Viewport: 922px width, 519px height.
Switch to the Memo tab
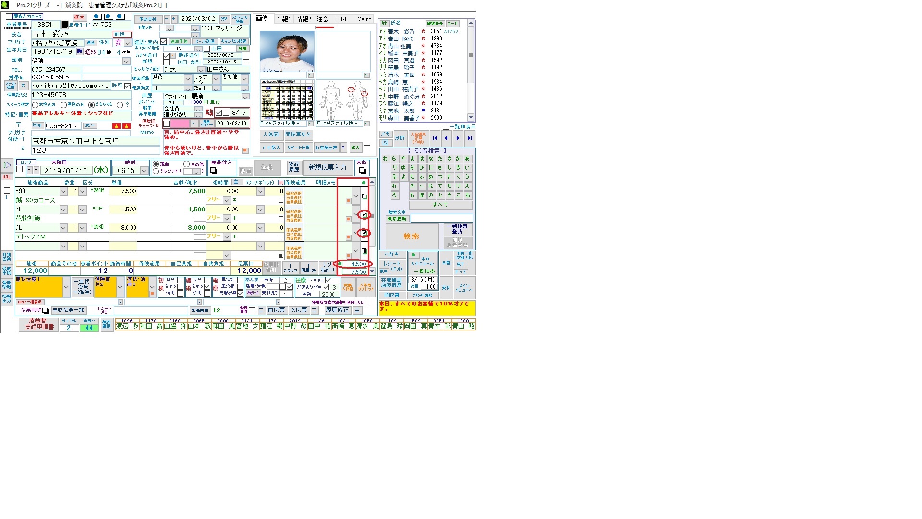pos(364,19)
